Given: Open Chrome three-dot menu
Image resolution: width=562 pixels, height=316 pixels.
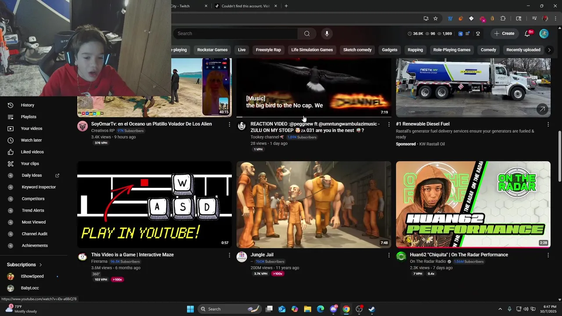Looking at the screenshot, I should (x=555, y=18).
